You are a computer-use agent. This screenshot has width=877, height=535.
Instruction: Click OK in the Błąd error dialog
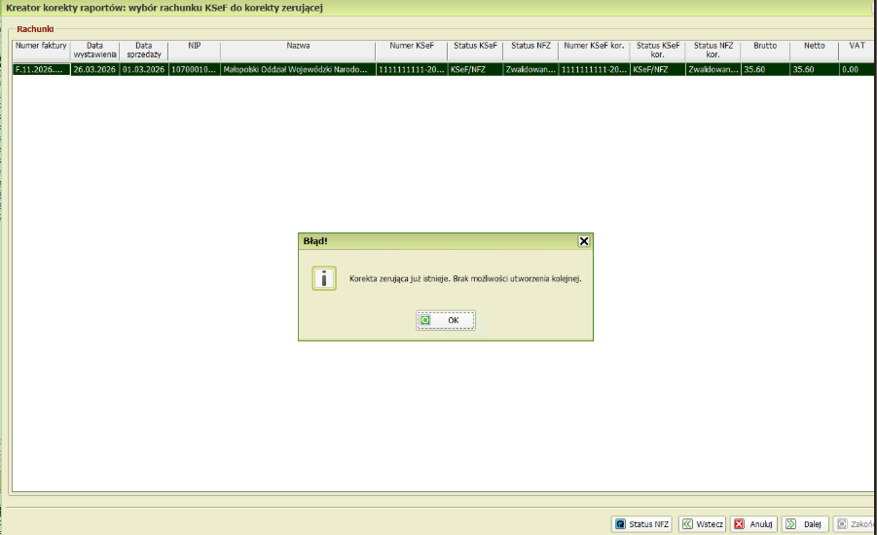[446, 320]
